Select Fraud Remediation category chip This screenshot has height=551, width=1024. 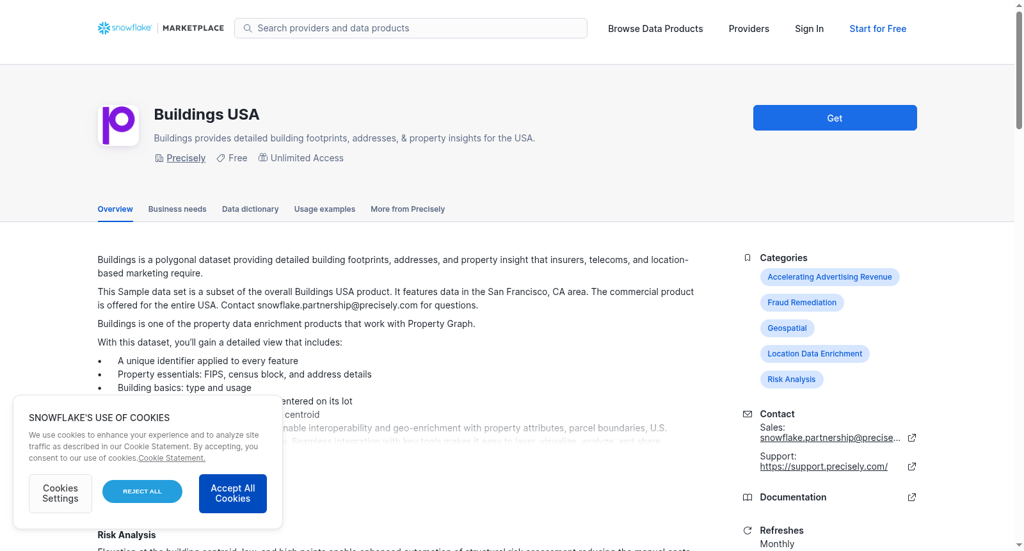pyautogui.click(x=802, y=303)
